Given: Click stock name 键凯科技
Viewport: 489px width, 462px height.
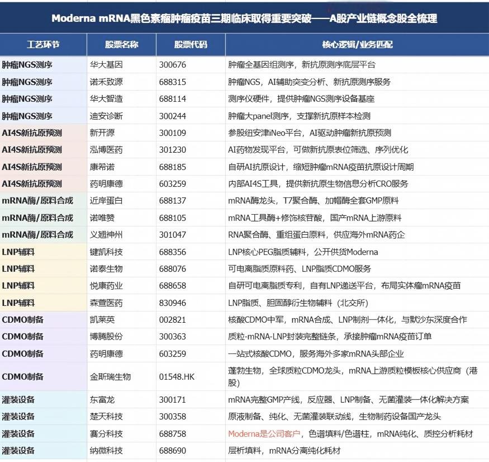Looking at the screenshot, I should 106,252.
